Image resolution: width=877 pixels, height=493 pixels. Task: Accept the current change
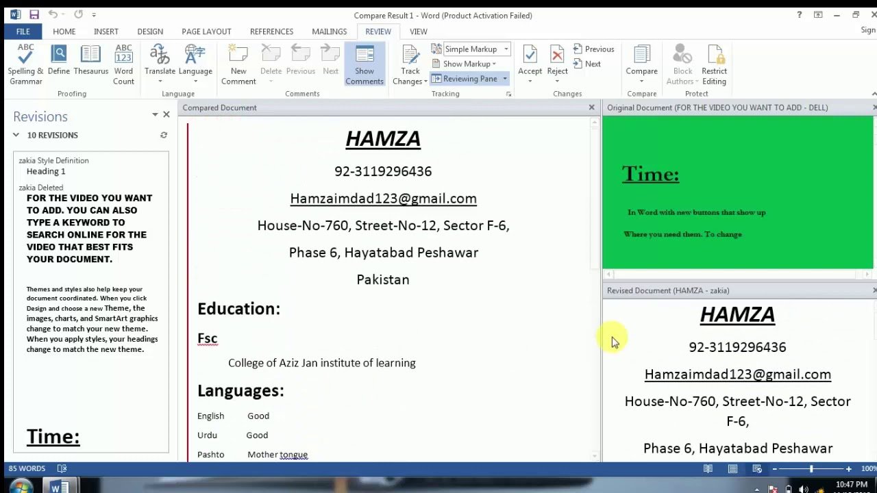(x=530, y=65)
